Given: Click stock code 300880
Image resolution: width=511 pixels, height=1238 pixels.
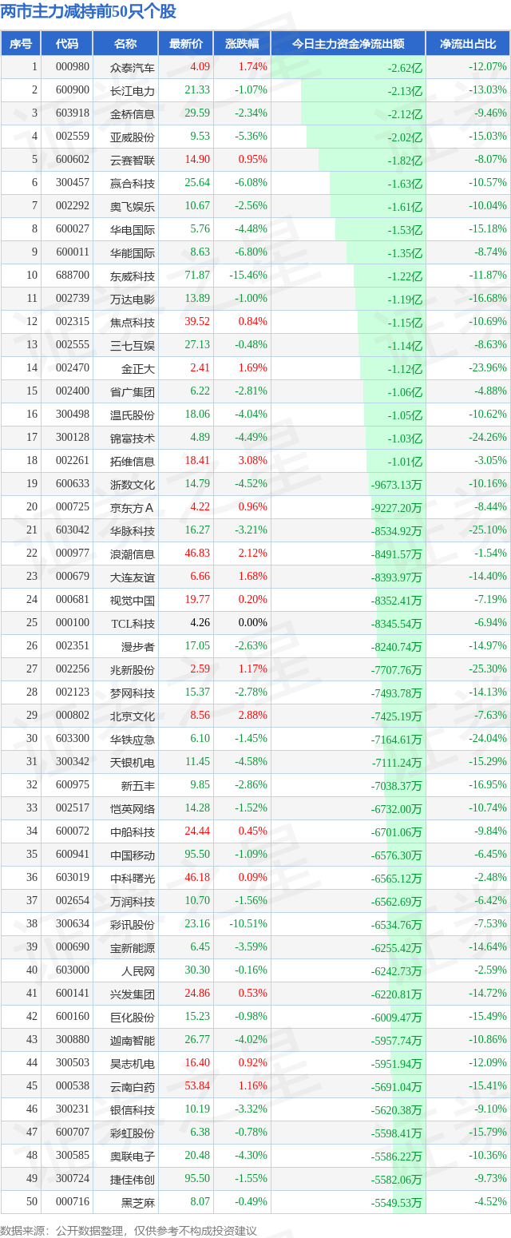Looking at the screenshot, I should click(x=73, y=1040).
